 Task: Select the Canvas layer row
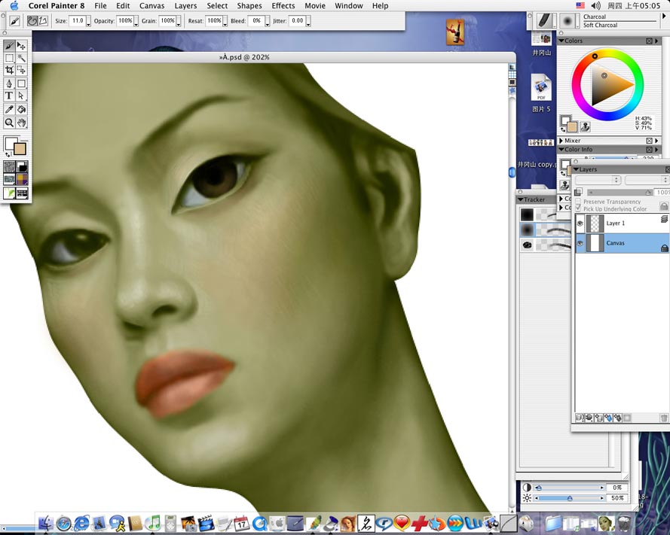(x=623, y=243)
